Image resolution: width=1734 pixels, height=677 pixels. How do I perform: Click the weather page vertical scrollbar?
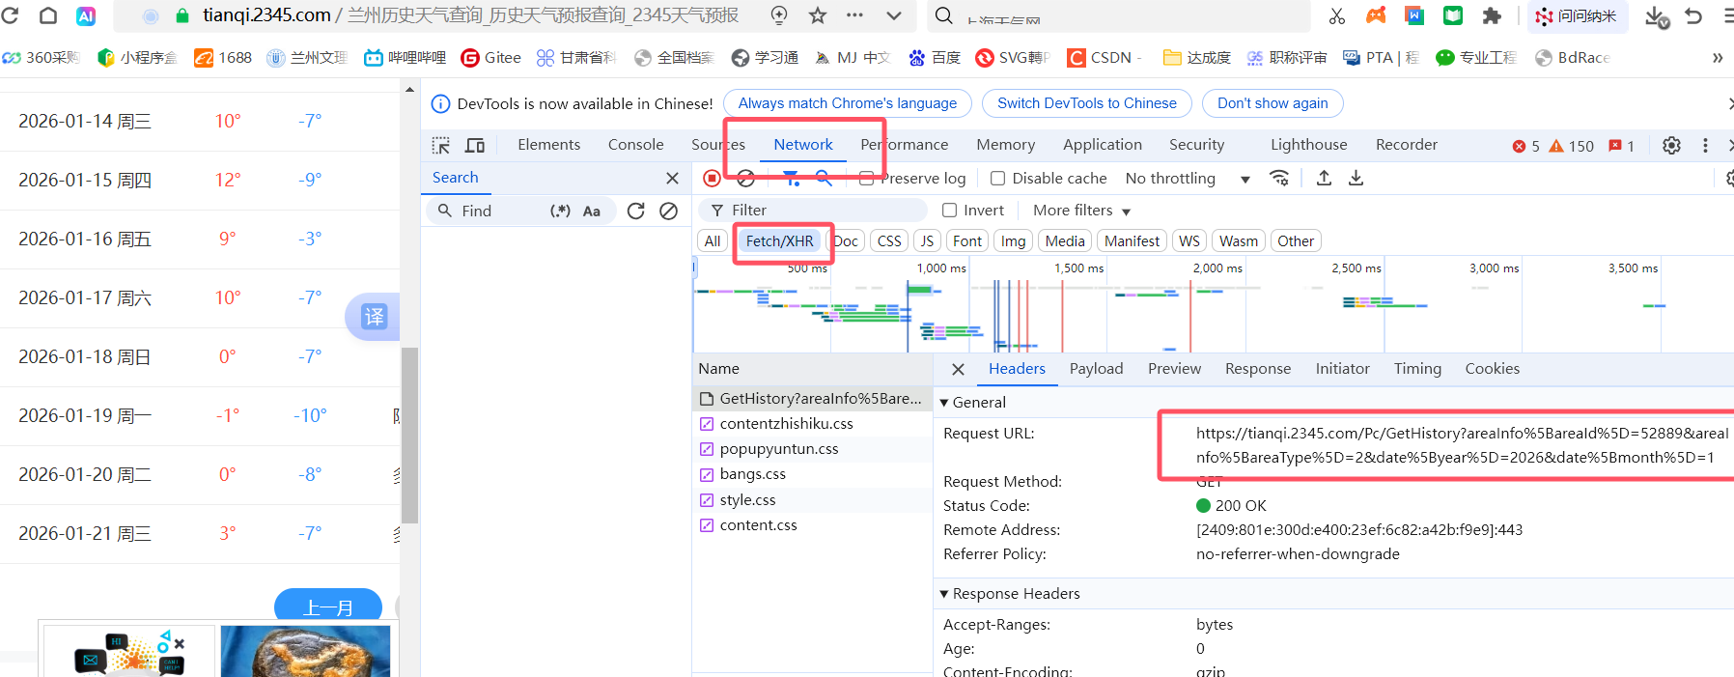point(409,435)
